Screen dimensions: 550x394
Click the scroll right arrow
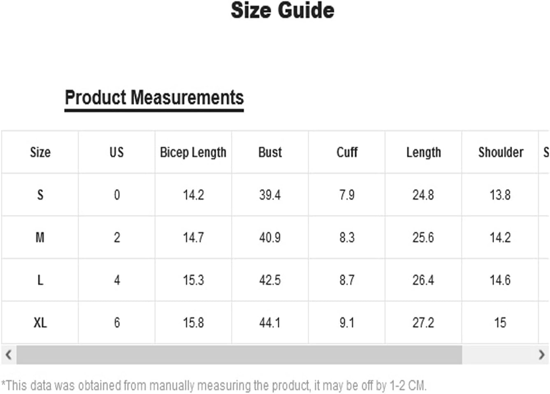[x=541, y=354]
